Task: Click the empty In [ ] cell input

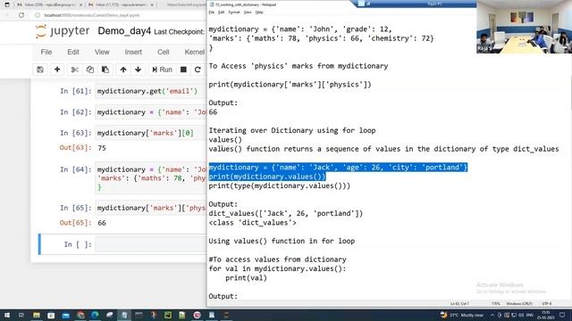Action: pyautogui.click(x=151, y=244)
